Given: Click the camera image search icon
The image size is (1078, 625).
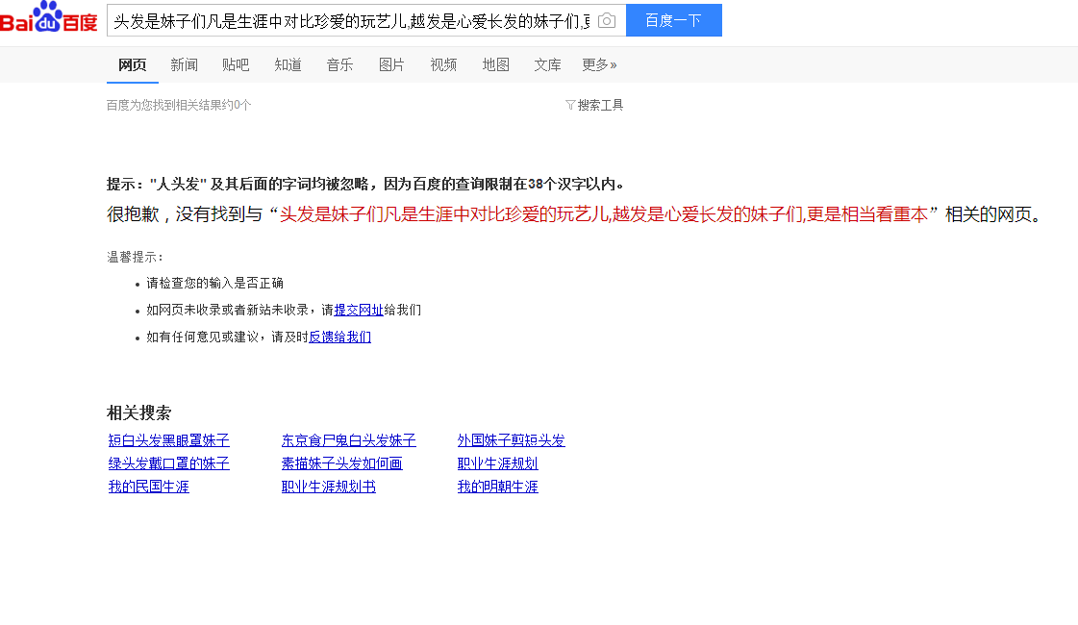Looking at the screenshot, I should pos(606,20).
